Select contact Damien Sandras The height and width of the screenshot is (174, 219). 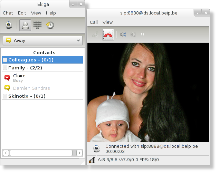[x=31, y=88]
